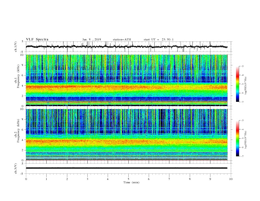Click time axis tick label "3"

(87, 179)
